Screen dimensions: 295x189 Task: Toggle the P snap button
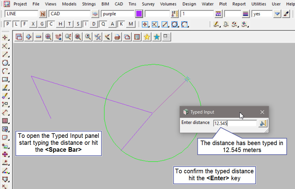click(8, 24)
